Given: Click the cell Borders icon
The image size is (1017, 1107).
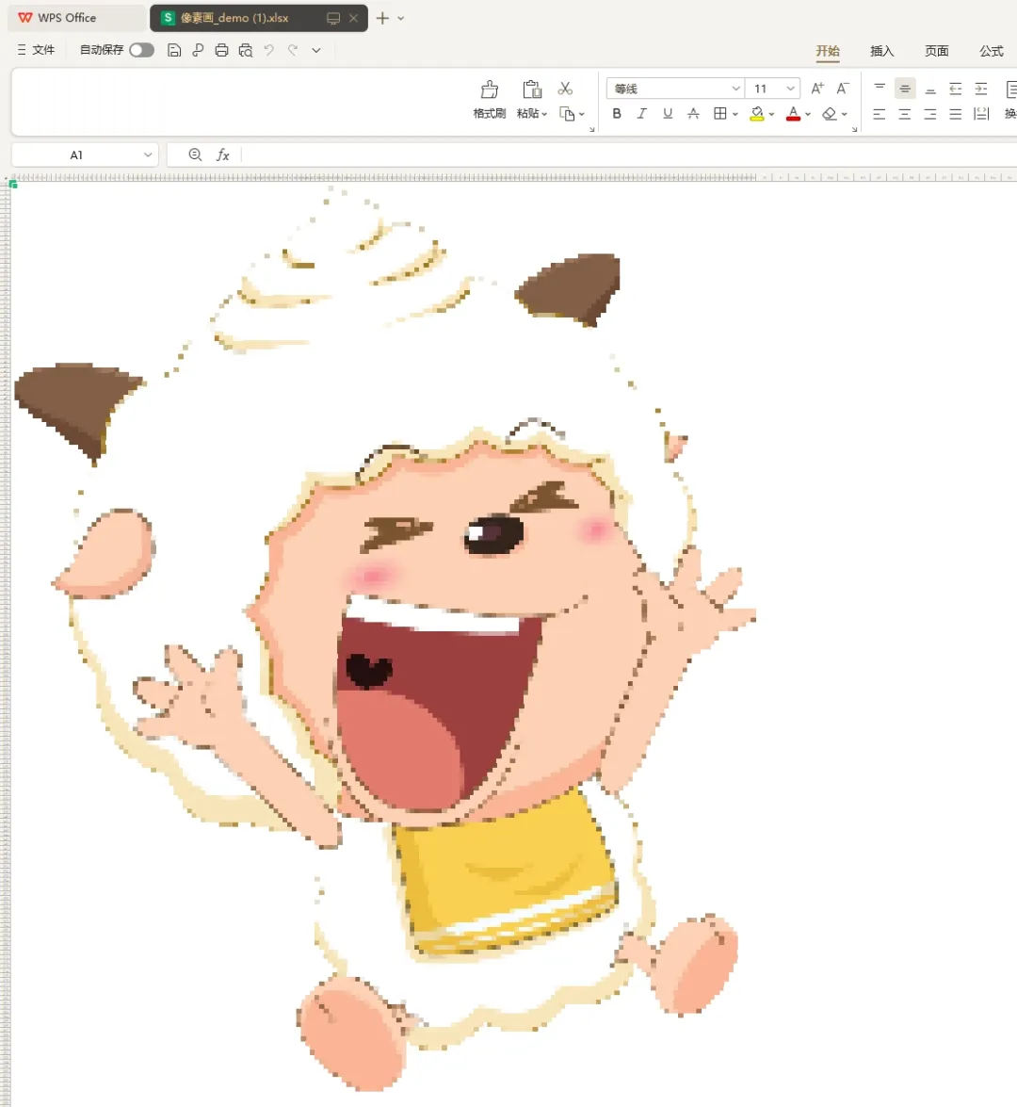Looking at the screenshot, I should [x=719, y=114].
